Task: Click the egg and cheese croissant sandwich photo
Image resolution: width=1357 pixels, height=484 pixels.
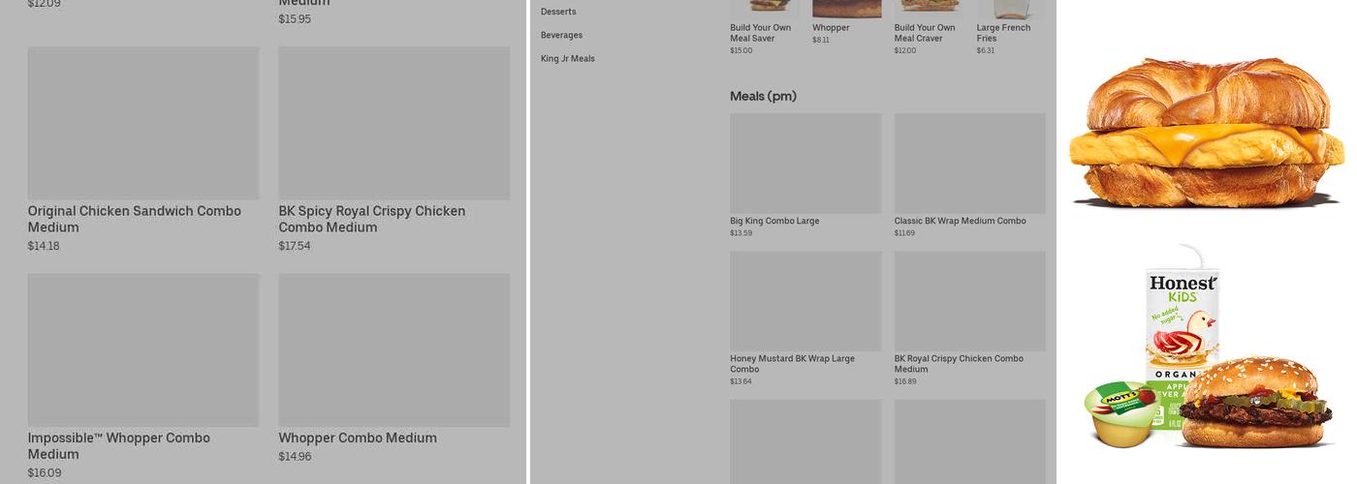Action: (1206, 132)
